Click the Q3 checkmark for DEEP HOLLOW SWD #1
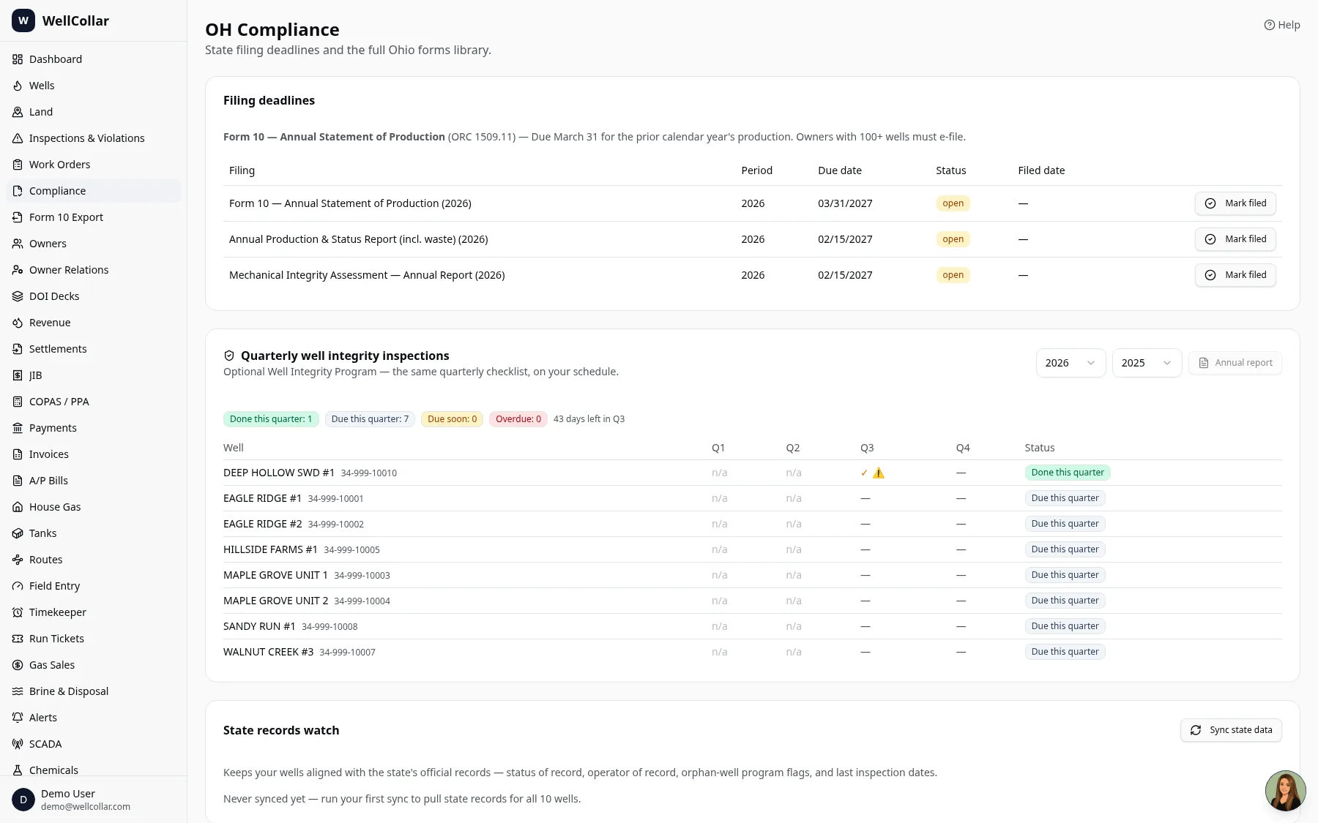The height and width of the screenshot is (823, 1318). pos(864,473)
